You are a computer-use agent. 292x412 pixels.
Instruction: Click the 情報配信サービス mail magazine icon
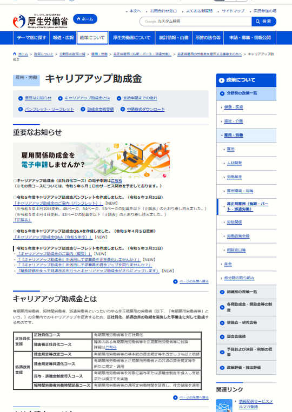point(224,406)
